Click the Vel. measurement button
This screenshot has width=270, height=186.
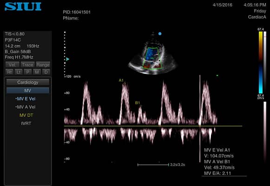coord(12,65)
